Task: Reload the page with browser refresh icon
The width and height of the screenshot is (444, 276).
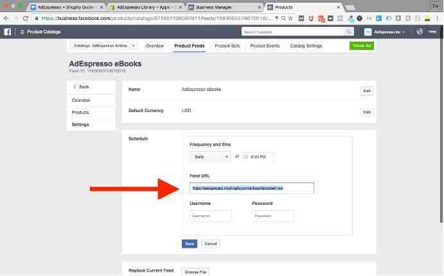Action: pyautogui.click(x=26, y=19)
